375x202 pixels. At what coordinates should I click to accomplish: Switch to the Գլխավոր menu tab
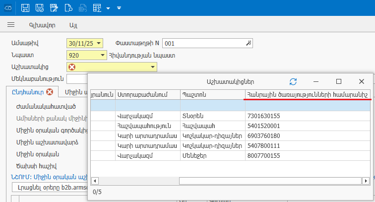(x=42, y=25)
